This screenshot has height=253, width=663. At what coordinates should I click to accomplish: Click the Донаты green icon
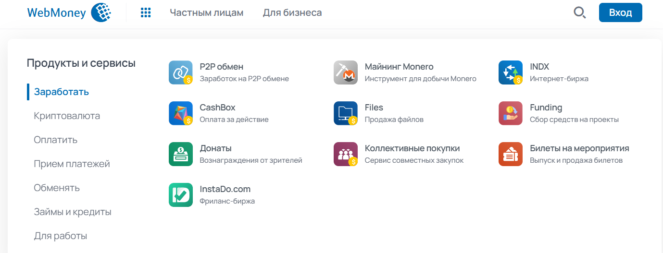click(x=181, y=154)
